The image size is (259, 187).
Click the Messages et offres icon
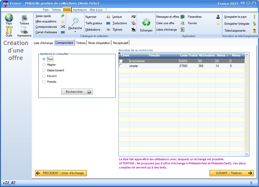coord(183,17)
